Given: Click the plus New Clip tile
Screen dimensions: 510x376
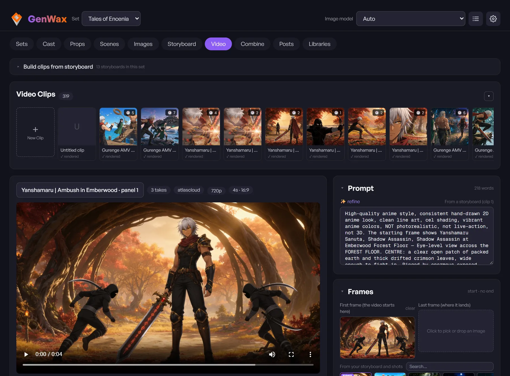Looking at the screenshot, I should [x=35, y=132].
